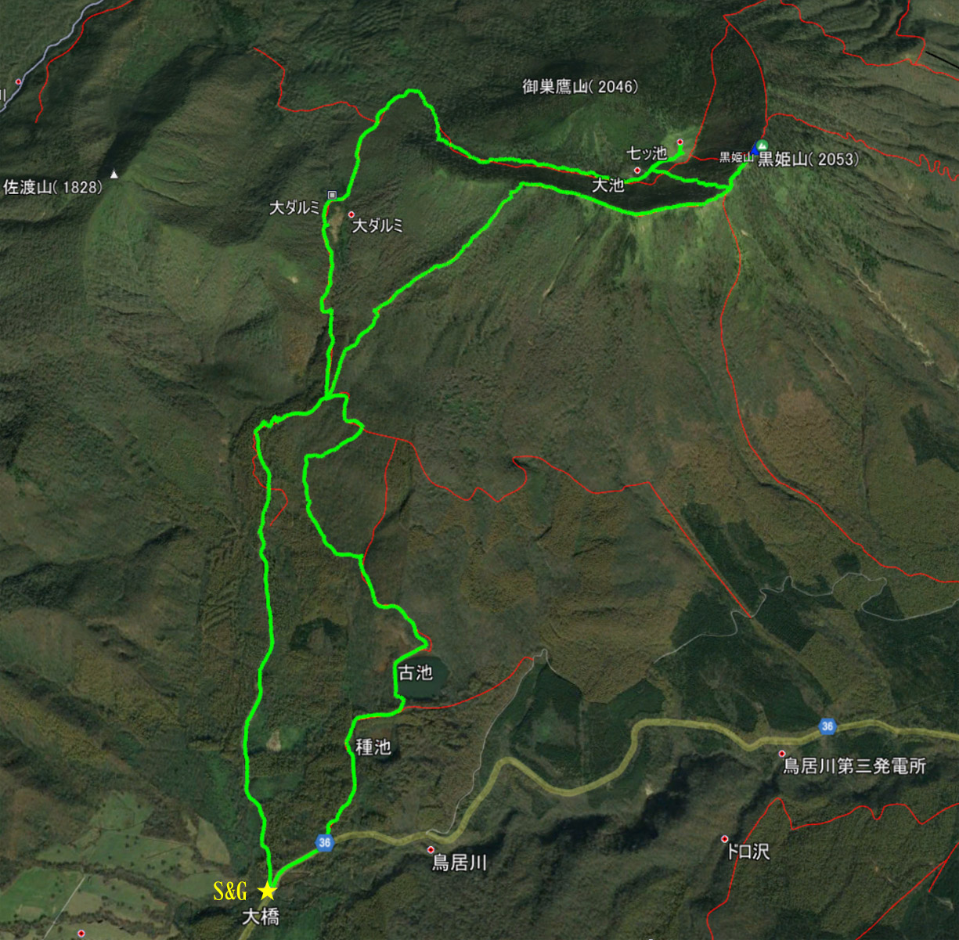Click the 御巣鷹山(2046) label

tap(580, 87)
